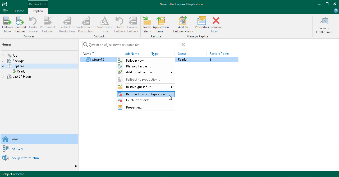Click the navigation pane overflow chevron

click(x=76, y=166)
